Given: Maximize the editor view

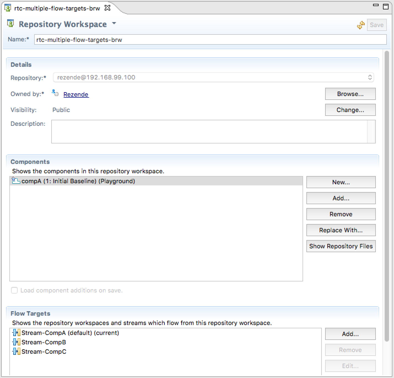Looking at the screenshot, I should coord(386,7).
